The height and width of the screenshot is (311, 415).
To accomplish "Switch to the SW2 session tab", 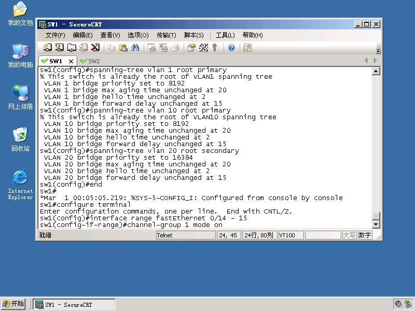I will [90, 61].
